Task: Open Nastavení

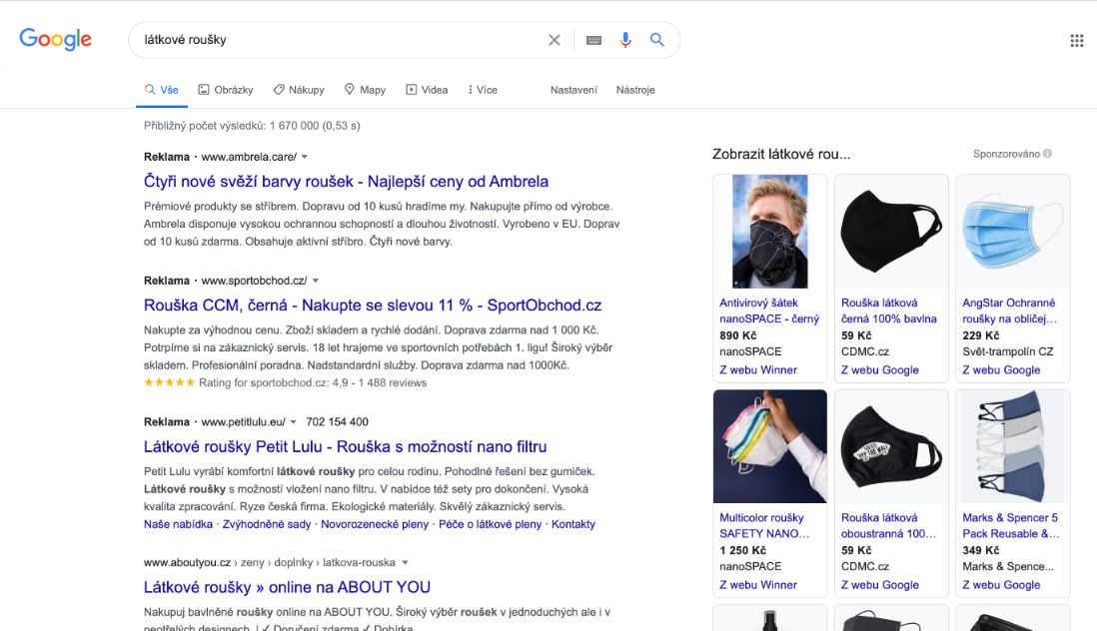Action: 573,90
